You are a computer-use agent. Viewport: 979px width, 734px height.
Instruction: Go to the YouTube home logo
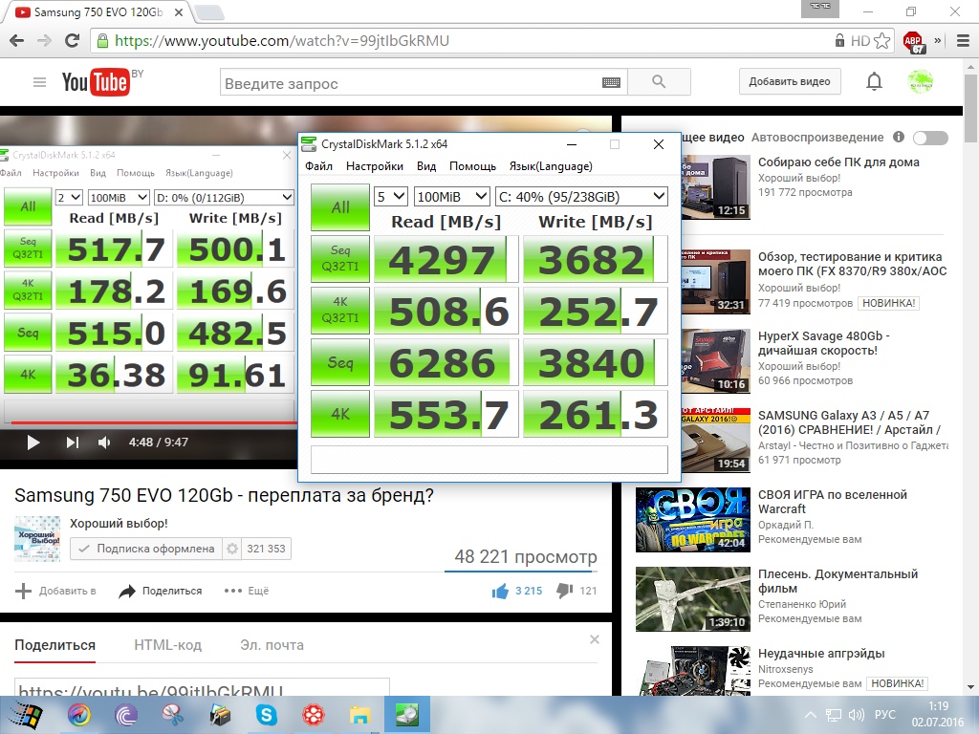pyautogui.click(x=96, y=82)
